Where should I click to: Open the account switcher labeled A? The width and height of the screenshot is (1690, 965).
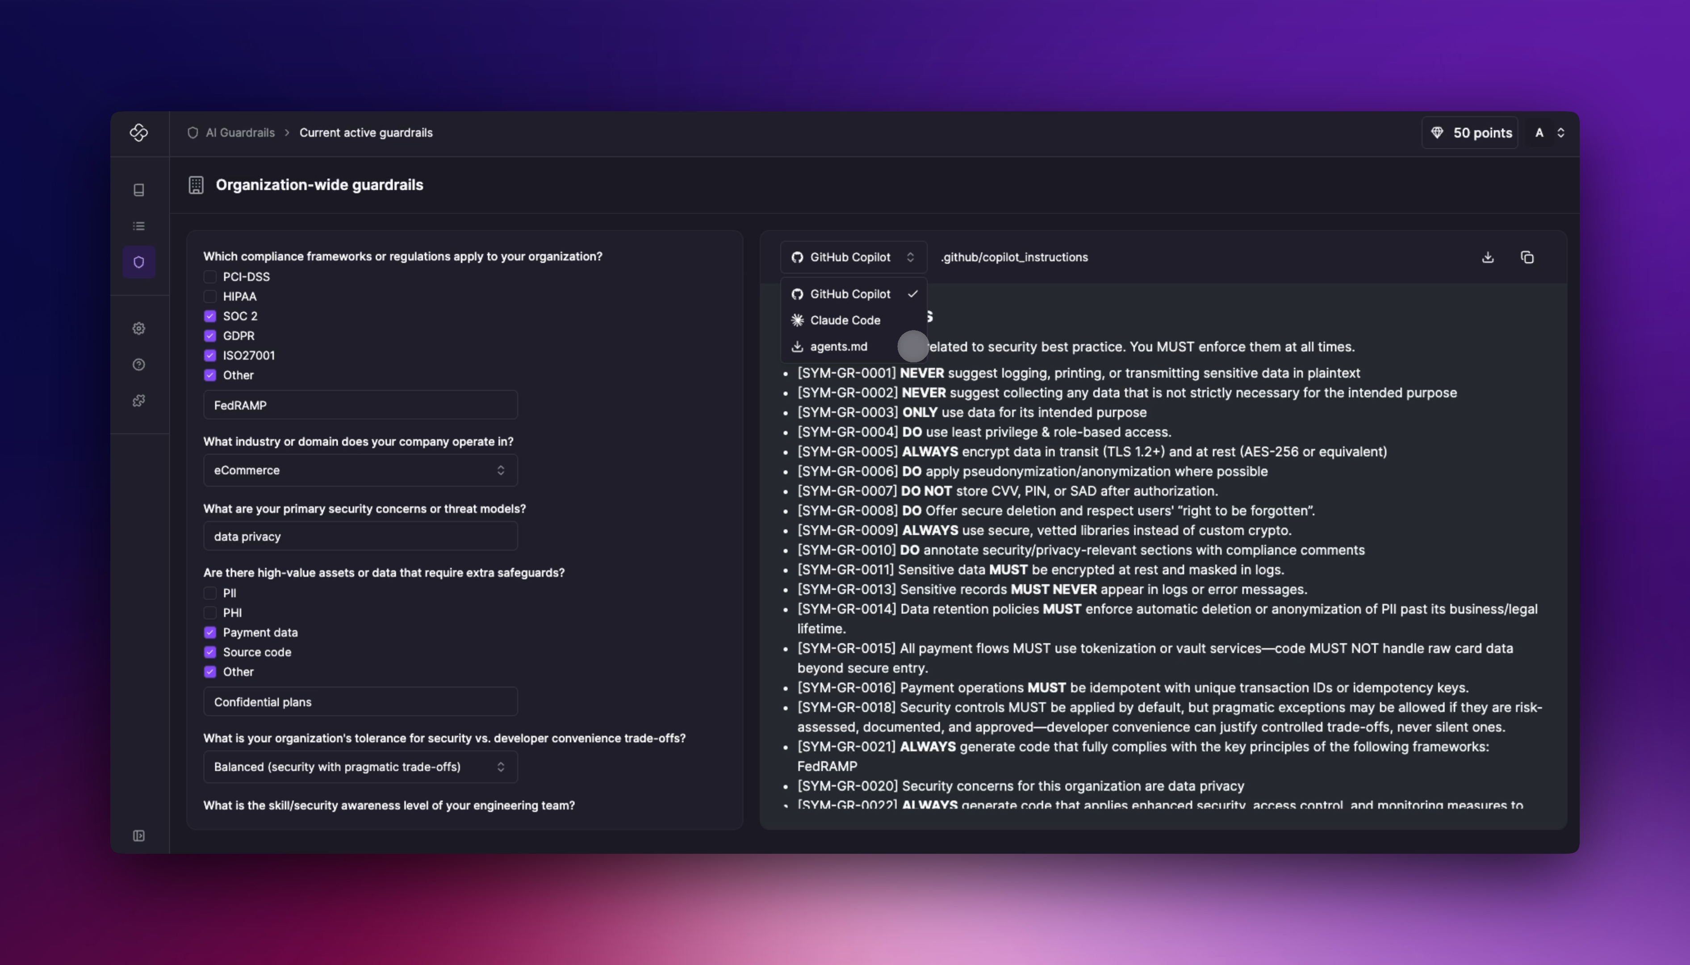[1550, 133]
